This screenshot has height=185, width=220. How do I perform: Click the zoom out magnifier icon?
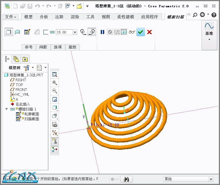tap(55, 91)
